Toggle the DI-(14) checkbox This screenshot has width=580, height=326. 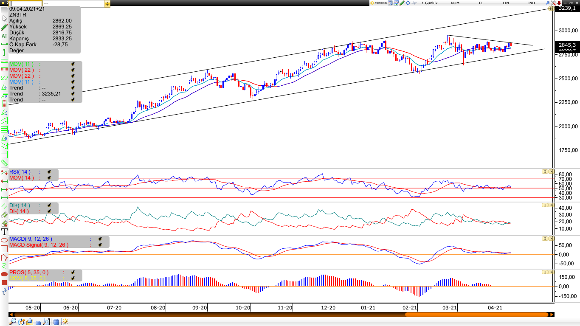click(49, 211)
